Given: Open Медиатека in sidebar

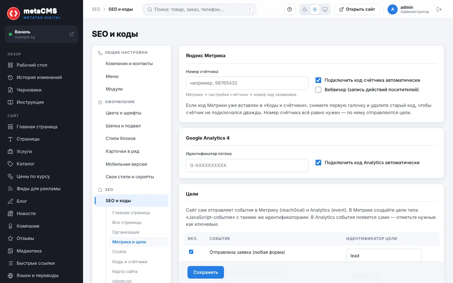Looking at the screenshot, I should click(x=42, y=251).
